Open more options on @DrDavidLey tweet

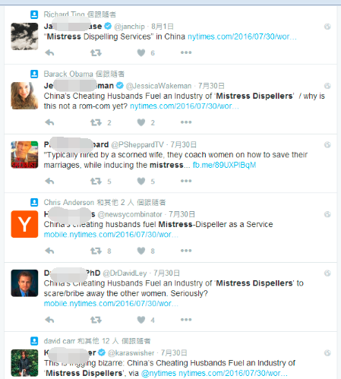[186, 320]
